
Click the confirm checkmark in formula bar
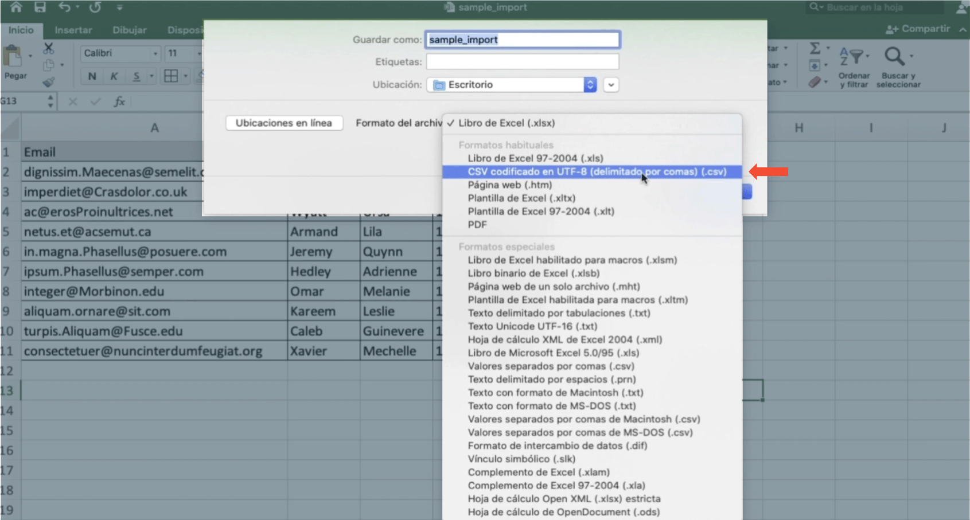(x=95, y=101)
